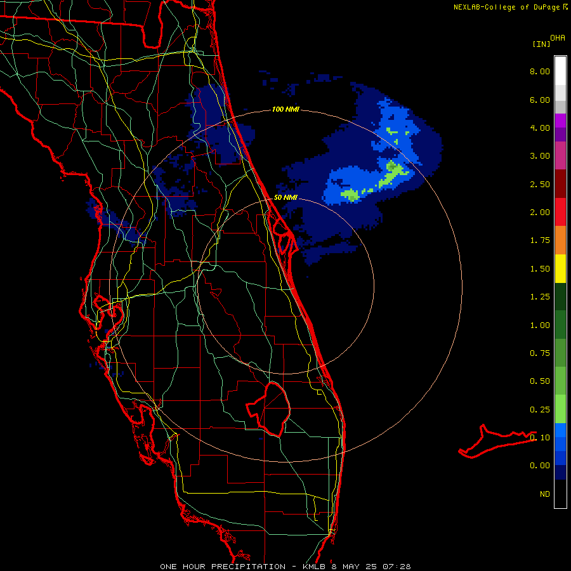Pick the dark red swatch beside 2.50
Image resolution: width=571 pixels, height=571 pixels.
click(560, 184)
